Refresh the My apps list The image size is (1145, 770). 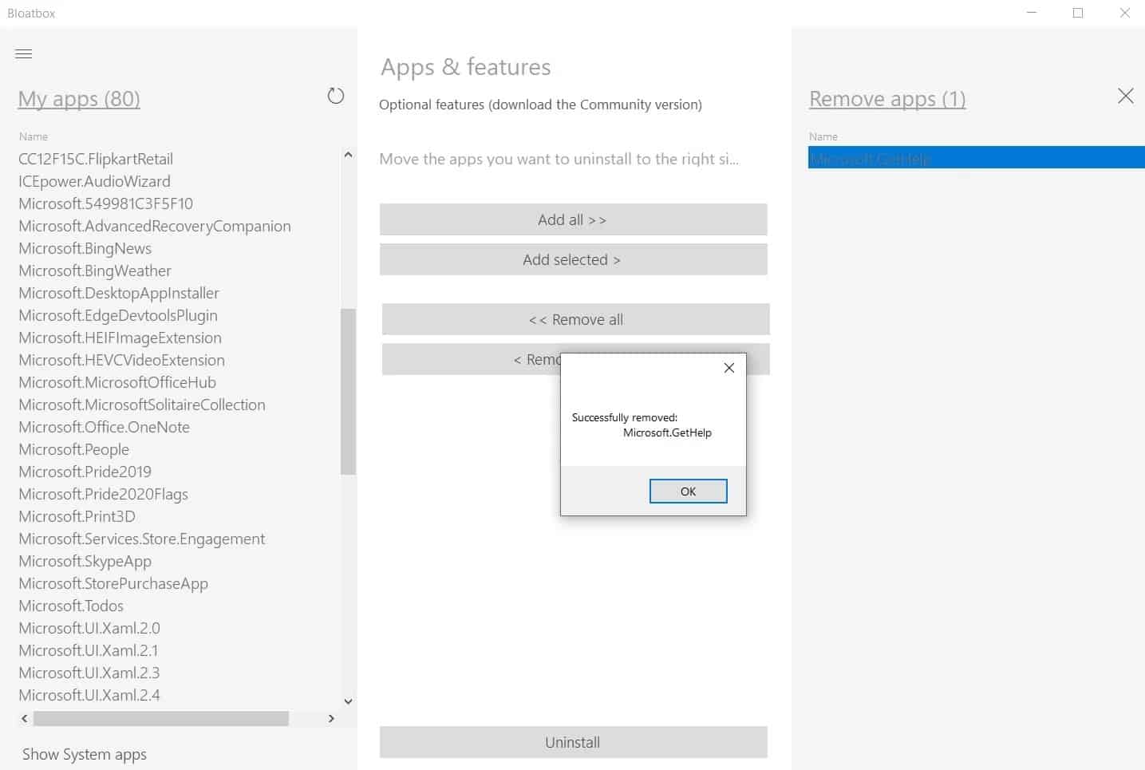tap(336, 96)
